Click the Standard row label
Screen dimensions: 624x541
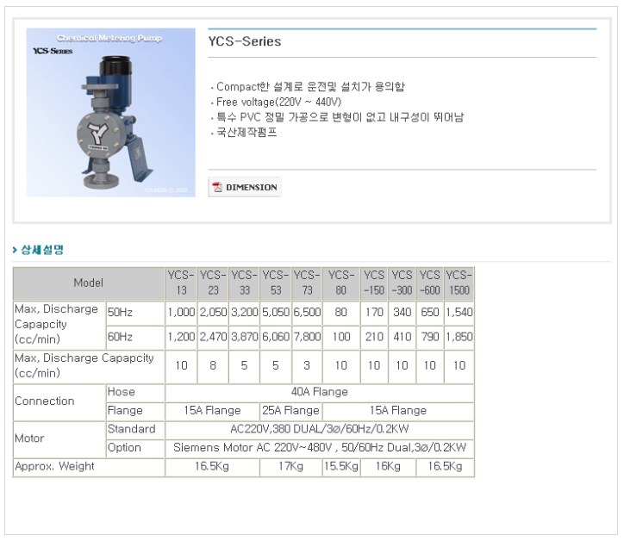[135, 430]
